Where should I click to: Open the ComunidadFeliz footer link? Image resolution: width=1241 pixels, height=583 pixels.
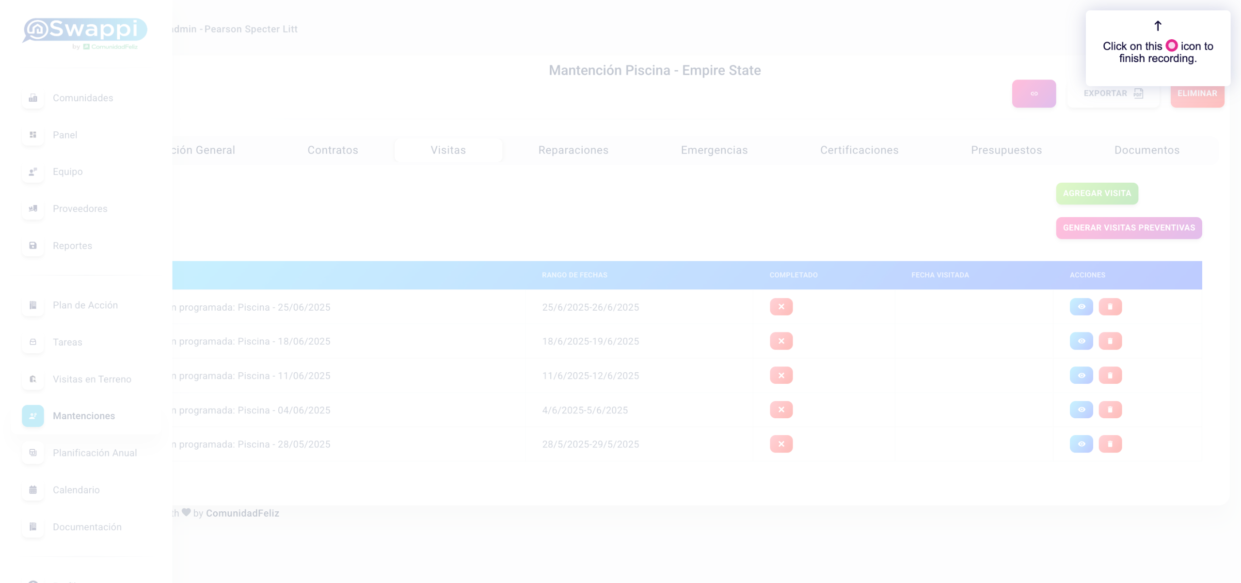coord(242,513)
